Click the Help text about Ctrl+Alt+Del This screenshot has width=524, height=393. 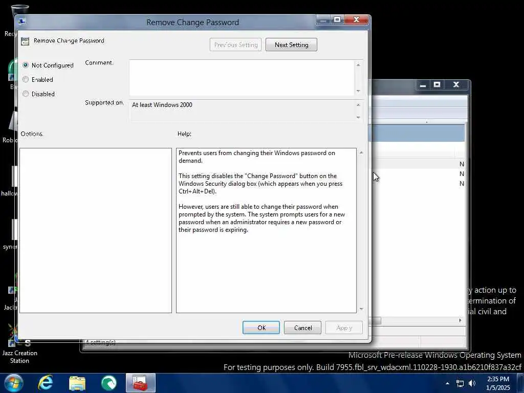point(260,184)
